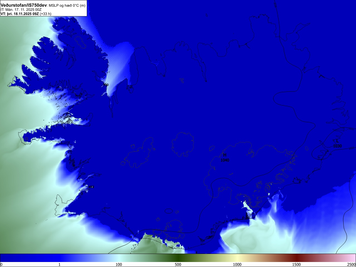This screenshot has height=267, width=356.
Task: Click the 1040 pressure value
Action: (x=225, y=160)
